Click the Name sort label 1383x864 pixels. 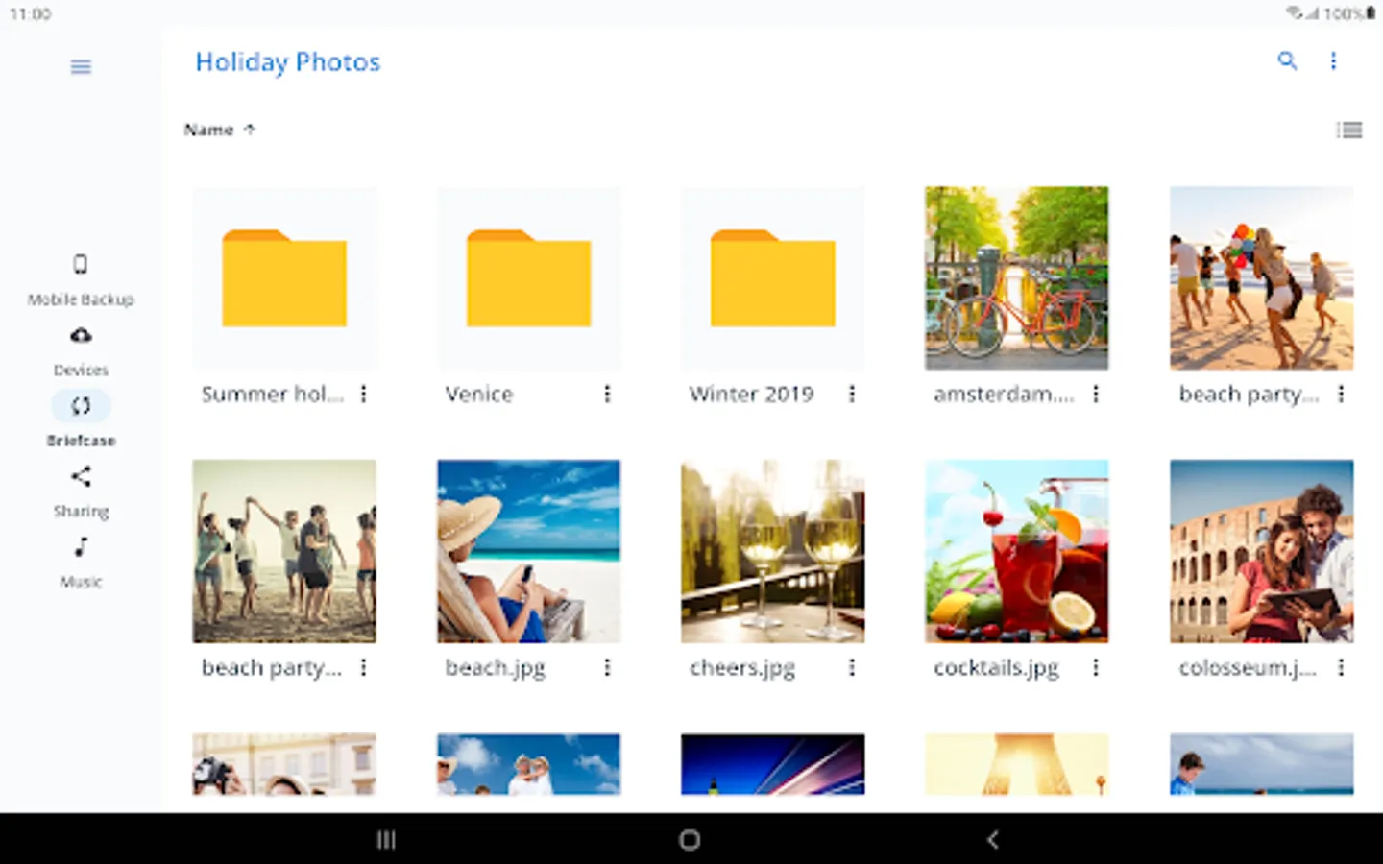(x=208, y=130)
